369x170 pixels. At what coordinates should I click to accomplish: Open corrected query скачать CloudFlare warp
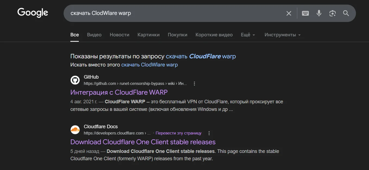point(201,56)
